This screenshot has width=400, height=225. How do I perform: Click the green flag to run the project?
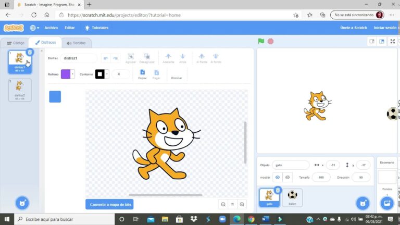(x=261, y=41)
